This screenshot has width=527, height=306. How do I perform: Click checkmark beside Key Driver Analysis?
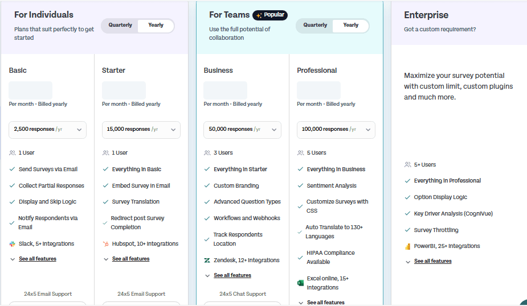408,213
